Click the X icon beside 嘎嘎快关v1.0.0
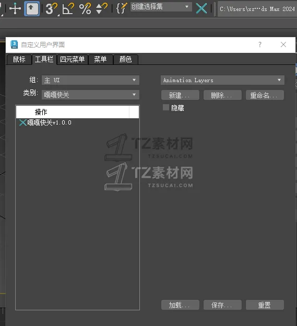This screenshot has width=297, height=326. pyautogui.click(x=23, y=122)
